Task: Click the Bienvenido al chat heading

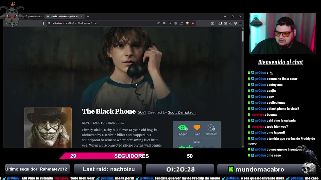Action: [281, 62]
